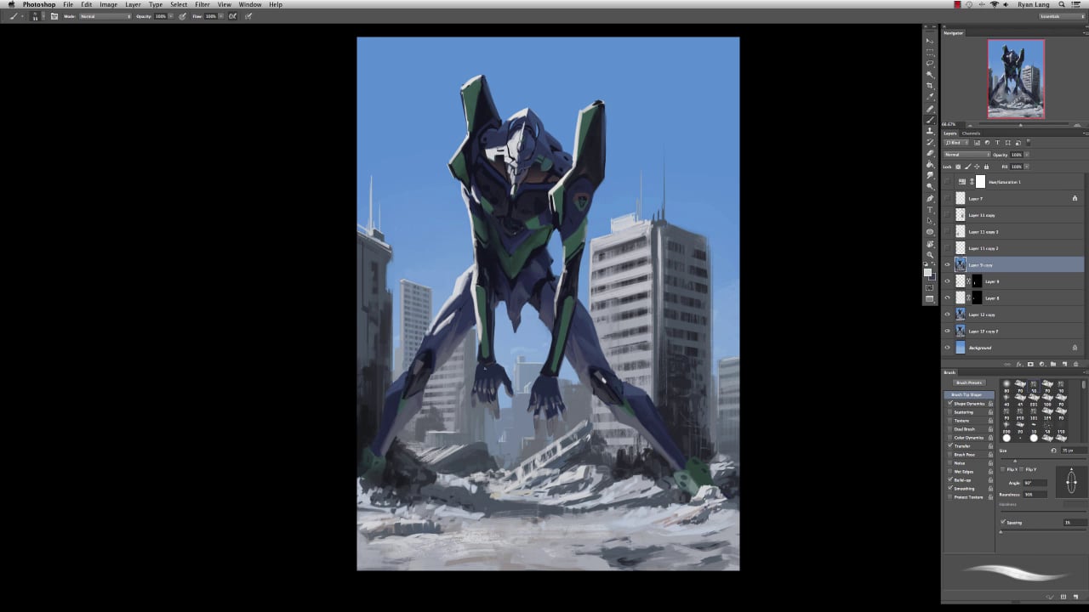The image size is (1089, 612).
Task: Open the workspace switcher dropdown
Action: 1062,16
